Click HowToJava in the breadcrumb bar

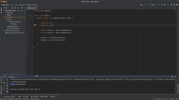click(x=5, y=5)
